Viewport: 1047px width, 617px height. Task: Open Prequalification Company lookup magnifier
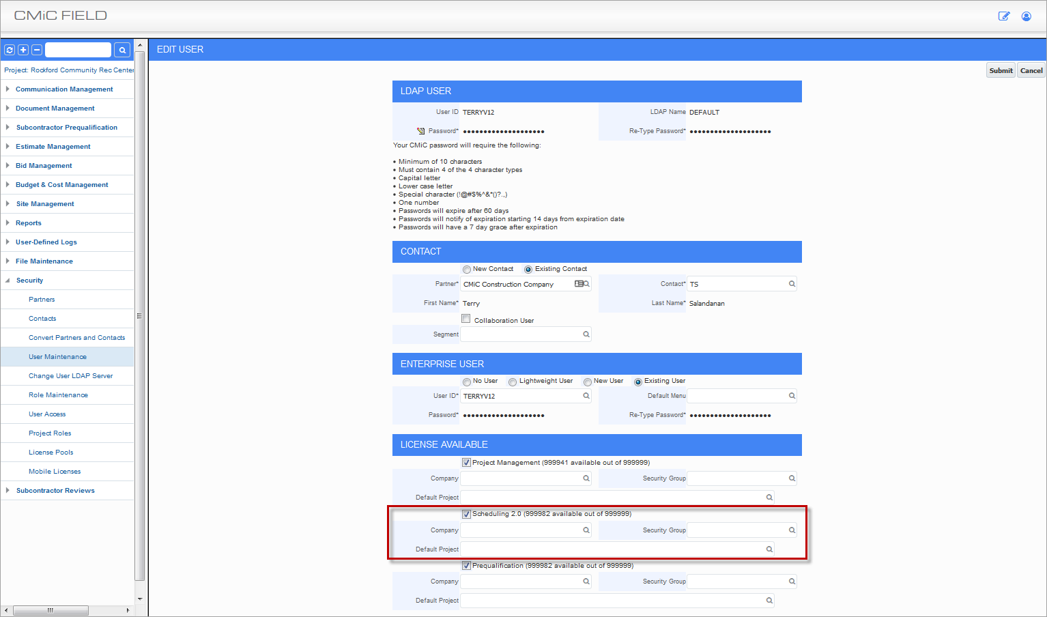click(586, 582)
